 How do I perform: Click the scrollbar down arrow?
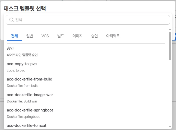tap(170, 127)
